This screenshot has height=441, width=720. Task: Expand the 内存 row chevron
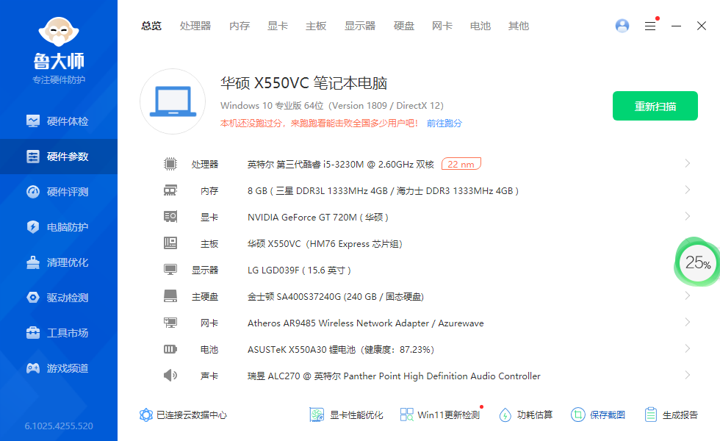688,190
